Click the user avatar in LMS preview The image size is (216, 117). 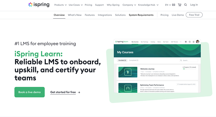pyautogui.click(x=198, y=42)
